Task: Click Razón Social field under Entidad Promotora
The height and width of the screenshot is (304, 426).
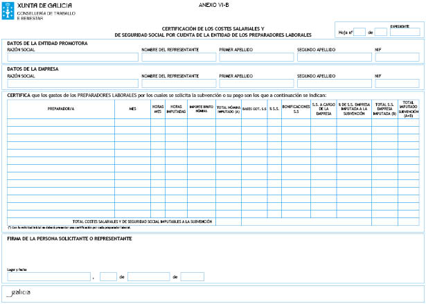Action: (x=72, y=57)
